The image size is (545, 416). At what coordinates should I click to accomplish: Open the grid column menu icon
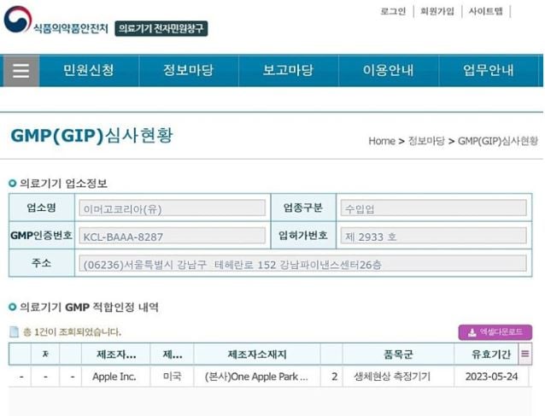(x=524, y=354)
